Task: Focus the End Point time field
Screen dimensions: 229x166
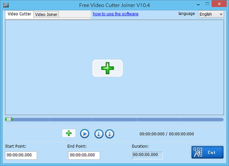Action: 84,155
